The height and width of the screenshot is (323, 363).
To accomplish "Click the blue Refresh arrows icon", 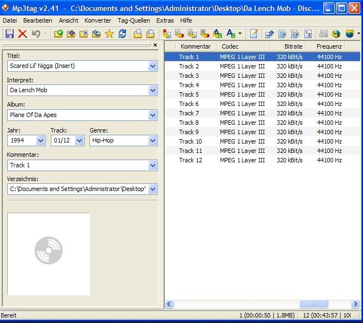I will [122, 34].
